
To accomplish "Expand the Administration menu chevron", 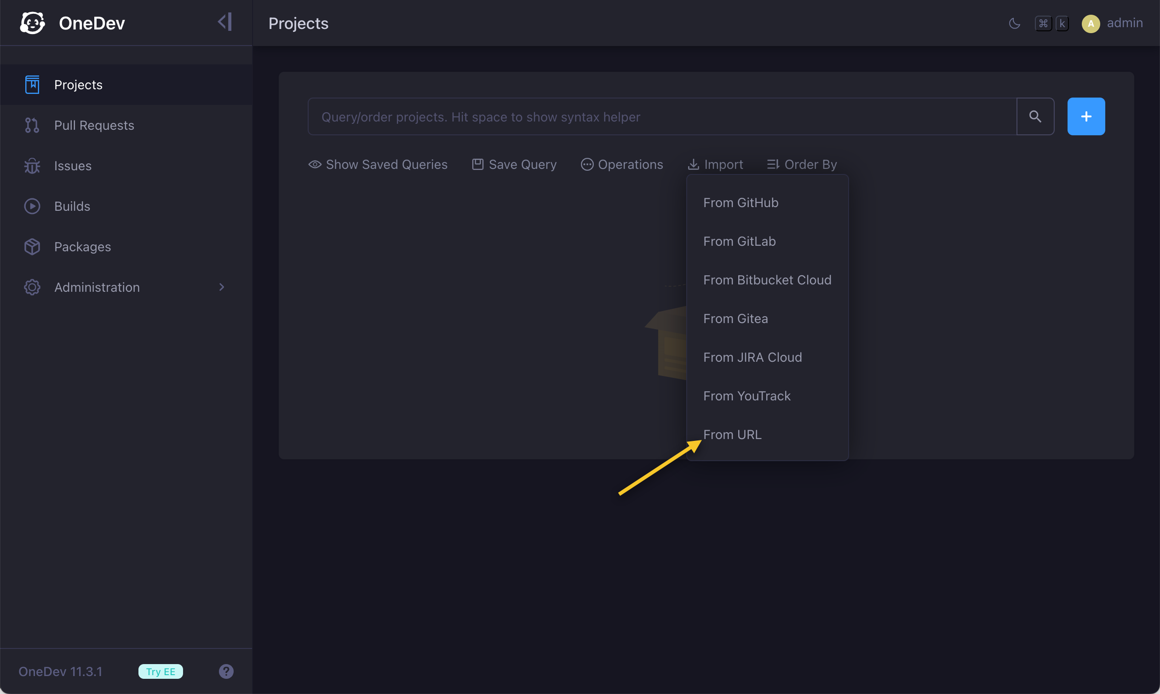I will point(222,287).
